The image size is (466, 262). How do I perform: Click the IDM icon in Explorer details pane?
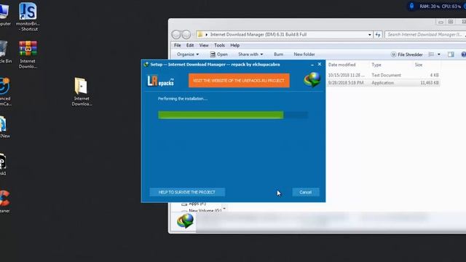(x=185, y=221)
